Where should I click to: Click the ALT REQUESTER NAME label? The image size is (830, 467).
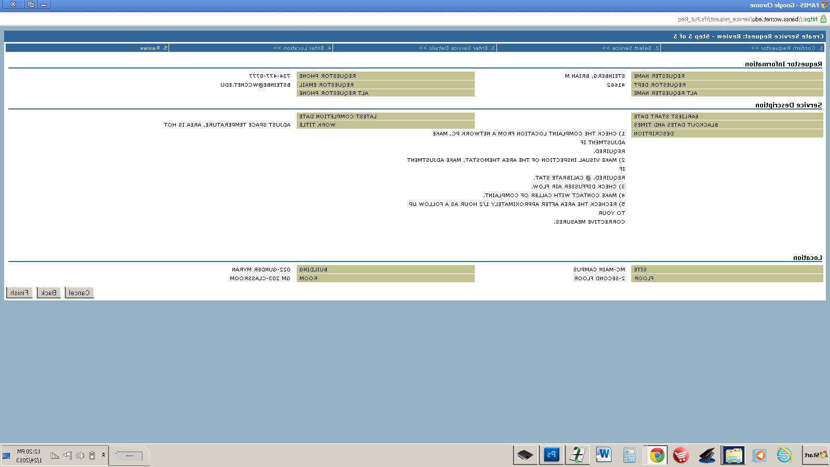tap(666, 93)
